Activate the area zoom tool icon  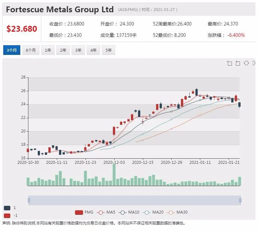click(229, 63)
